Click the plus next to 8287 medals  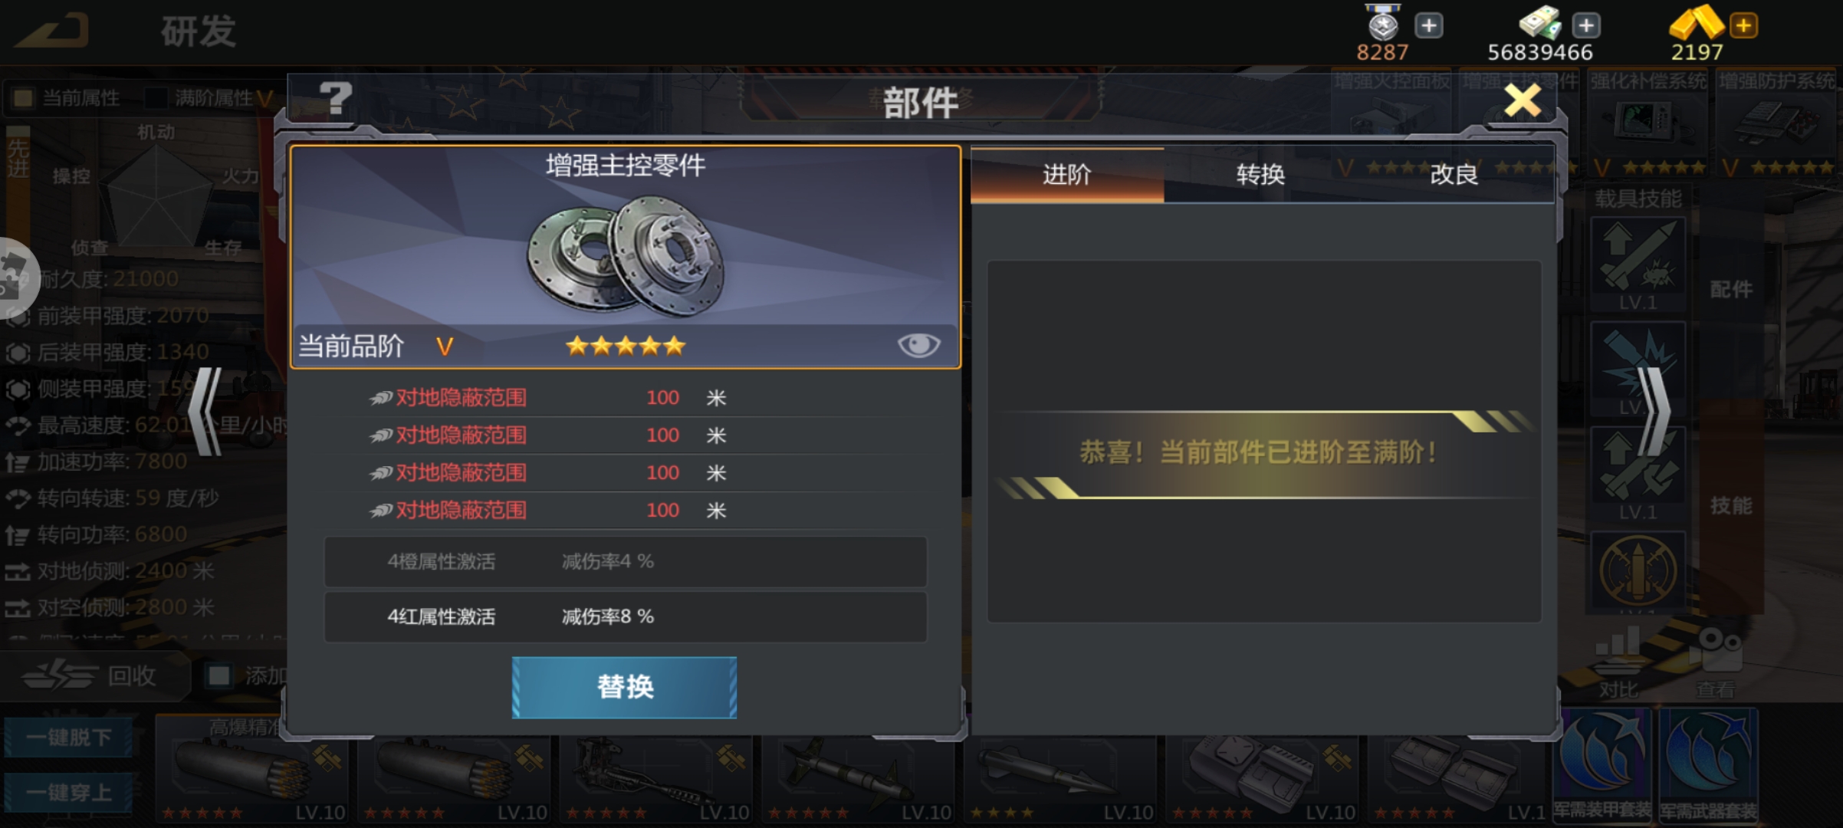(x=1428, y=25)
